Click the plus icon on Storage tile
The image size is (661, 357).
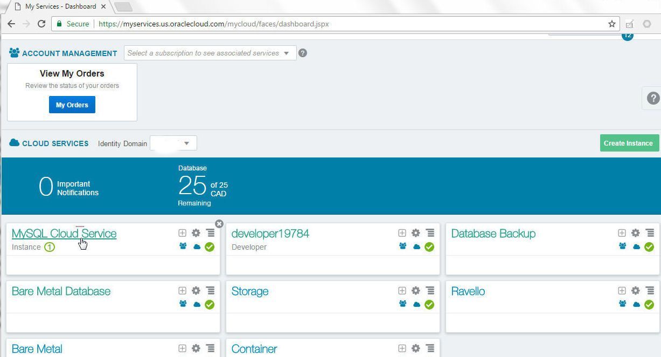pyautogui.click(x=402, y=291)
